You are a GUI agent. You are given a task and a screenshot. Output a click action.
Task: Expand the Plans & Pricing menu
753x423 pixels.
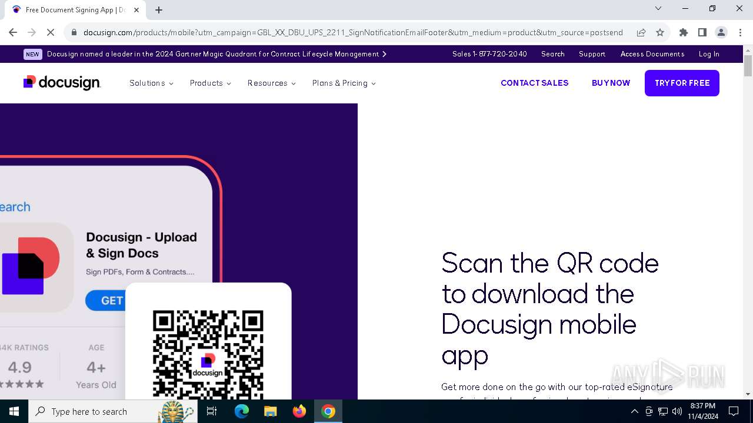pos(344,83)
